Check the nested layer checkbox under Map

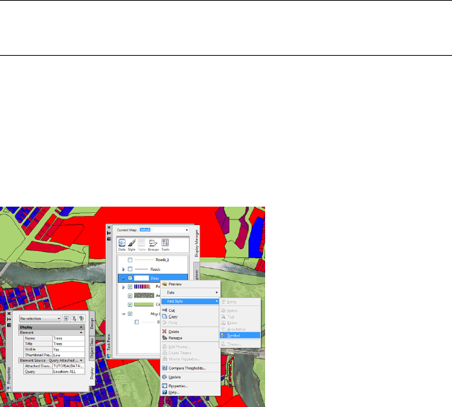pos(137,322)
